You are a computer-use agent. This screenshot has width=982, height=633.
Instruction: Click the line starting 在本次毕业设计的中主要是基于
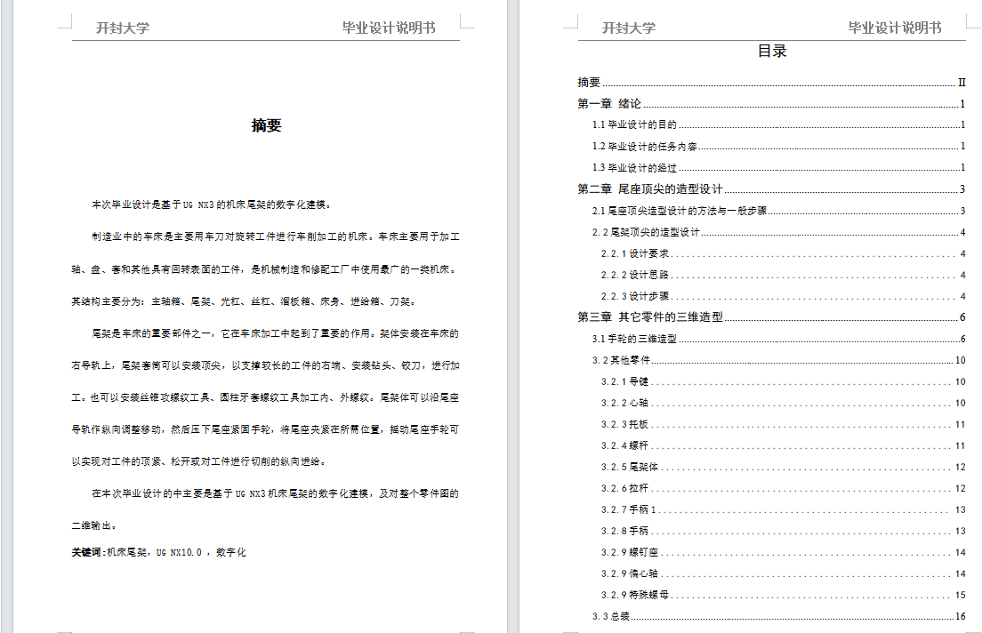pos(276,493)
